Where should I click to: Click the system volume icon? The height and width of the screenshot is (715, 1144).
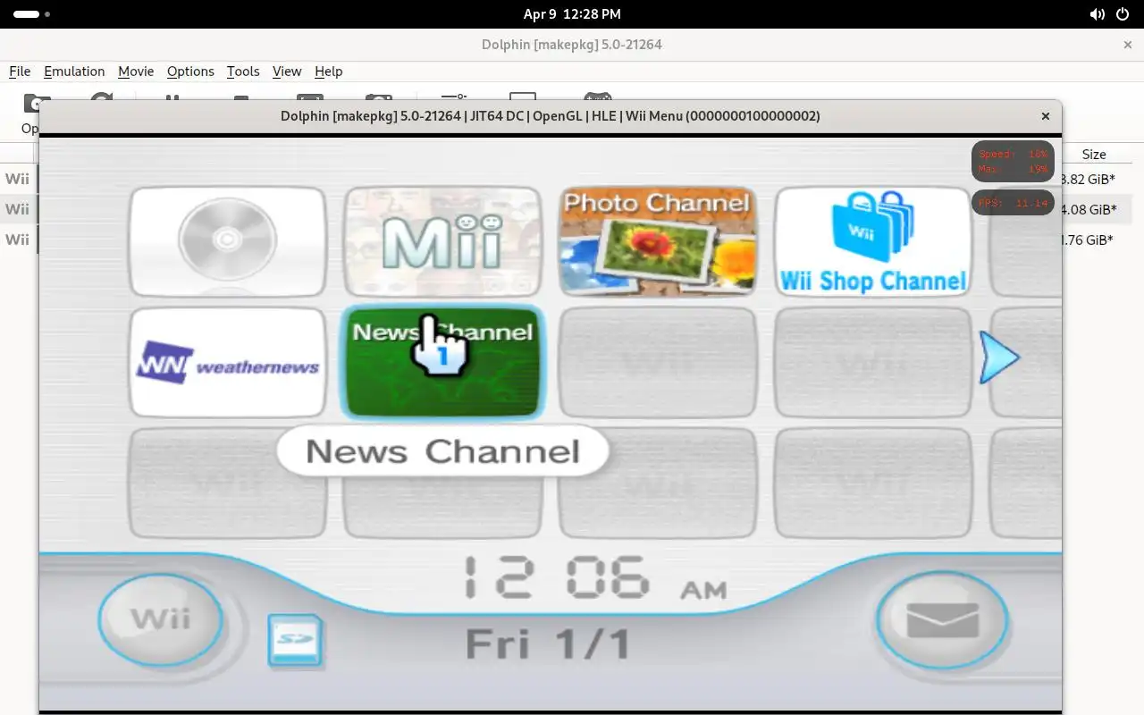[1098, 14]
